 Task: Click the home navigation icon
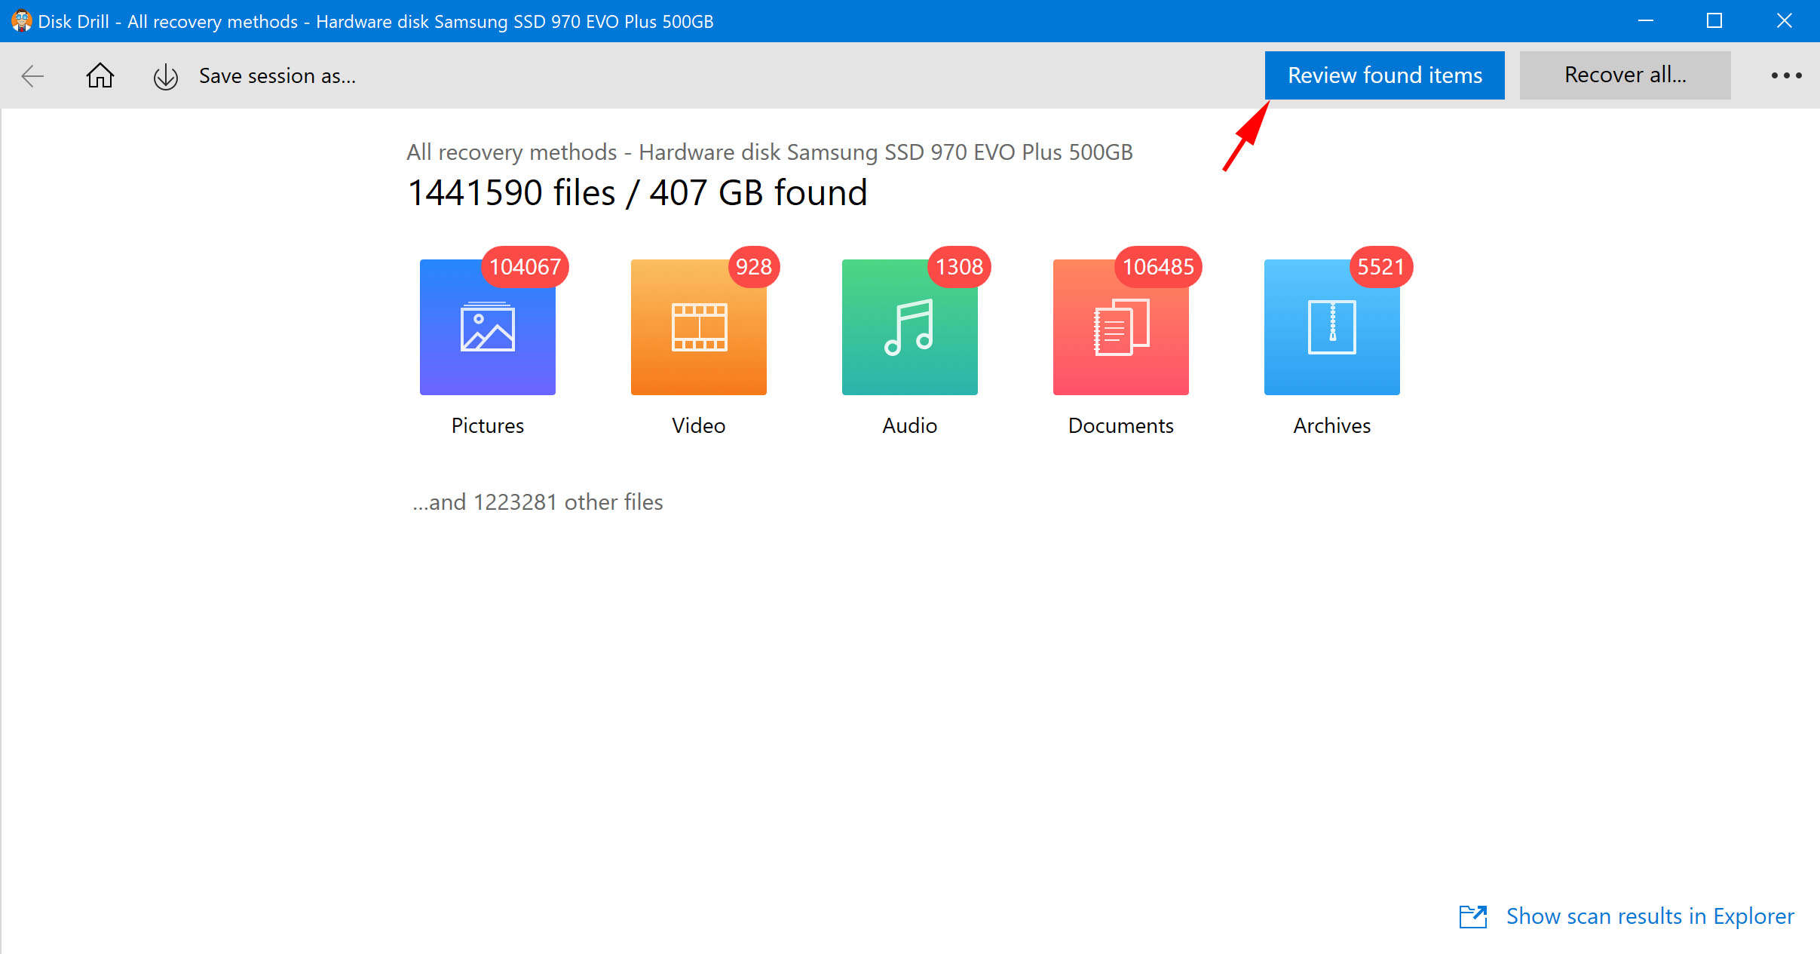pyautogui.click(x=99, y=76)
